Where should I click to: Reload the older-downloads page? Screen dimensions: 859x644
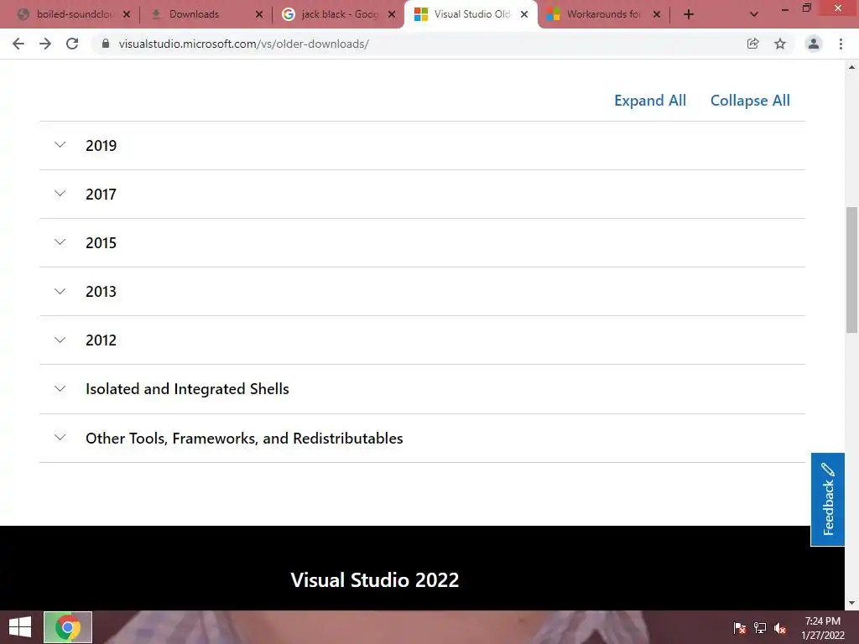click(x=72, y=44)
